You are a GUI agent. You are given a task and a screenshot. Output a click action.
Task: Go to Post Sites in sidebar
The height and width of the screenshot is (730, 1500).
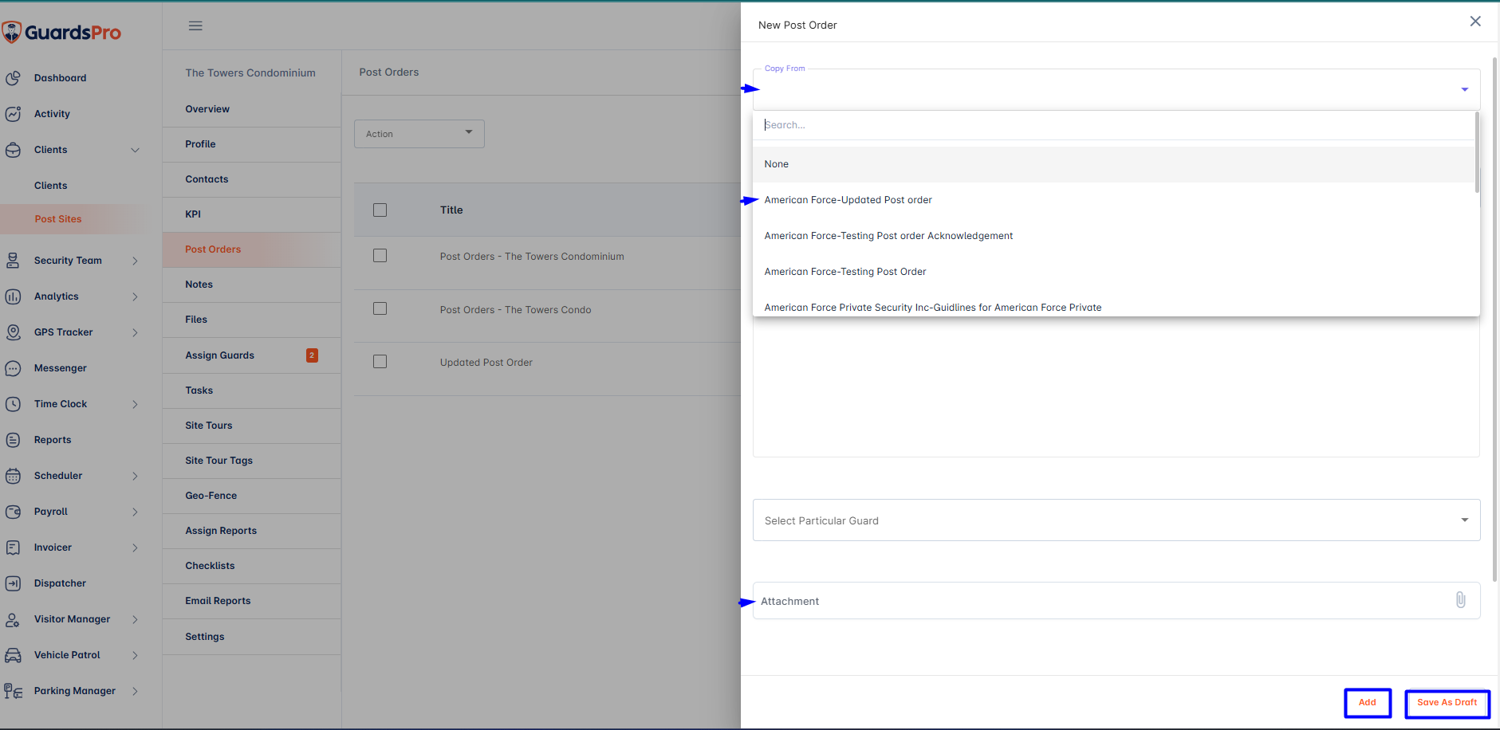point(58,219)
